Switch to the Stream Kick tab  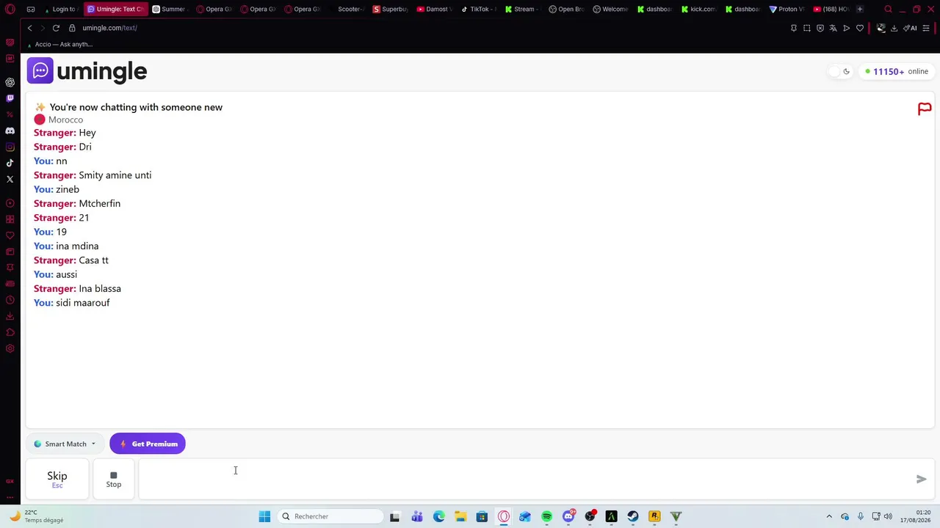click(522, 10)
